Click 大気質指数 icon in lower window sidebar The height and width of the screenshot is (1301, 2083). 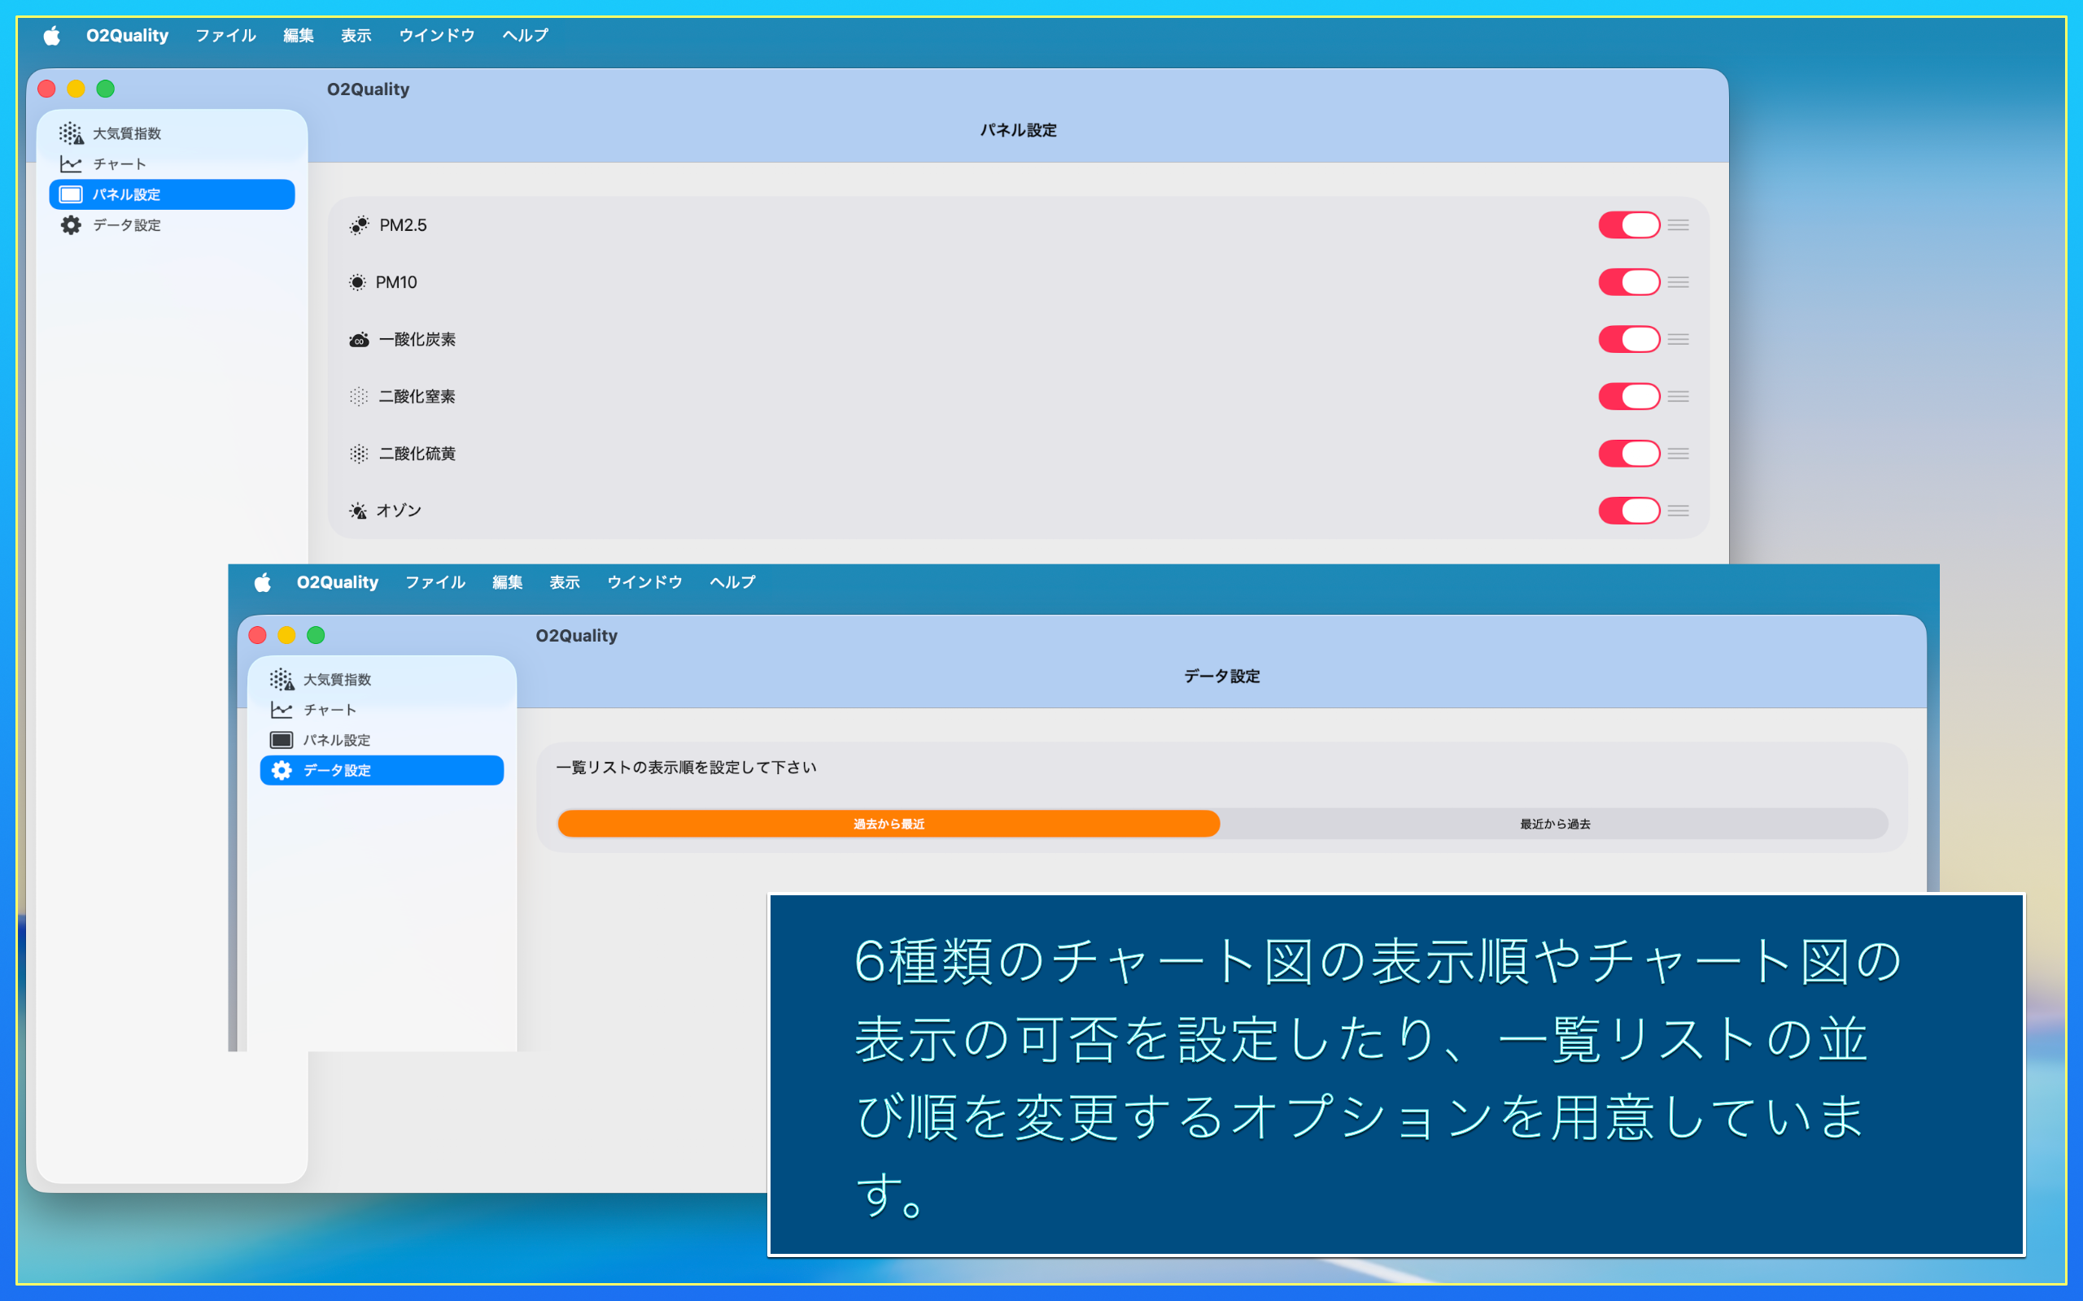(282, 679)
